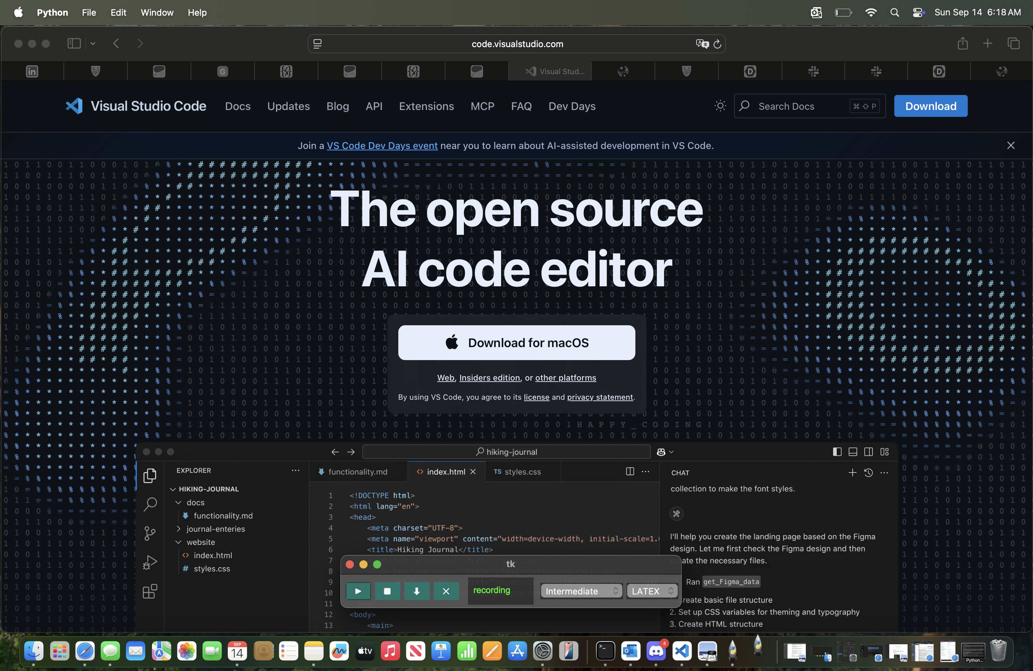Click Download for macOS button
Viewport: 1033px width, 671px height.
(516, 342)
